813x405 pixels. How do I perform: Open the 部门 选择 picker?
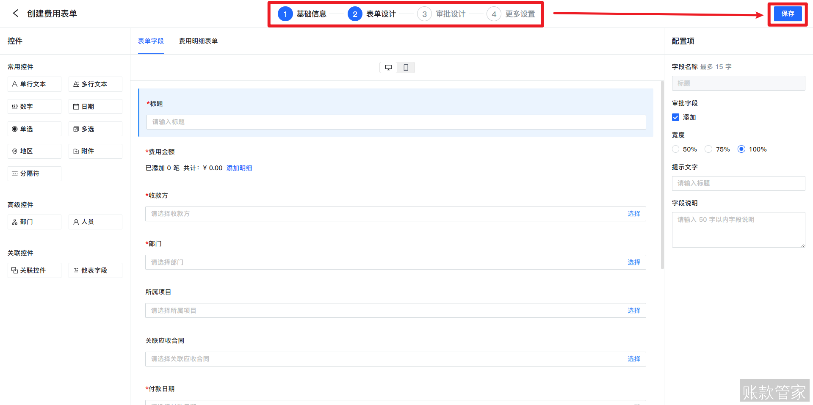coord(633,262)
